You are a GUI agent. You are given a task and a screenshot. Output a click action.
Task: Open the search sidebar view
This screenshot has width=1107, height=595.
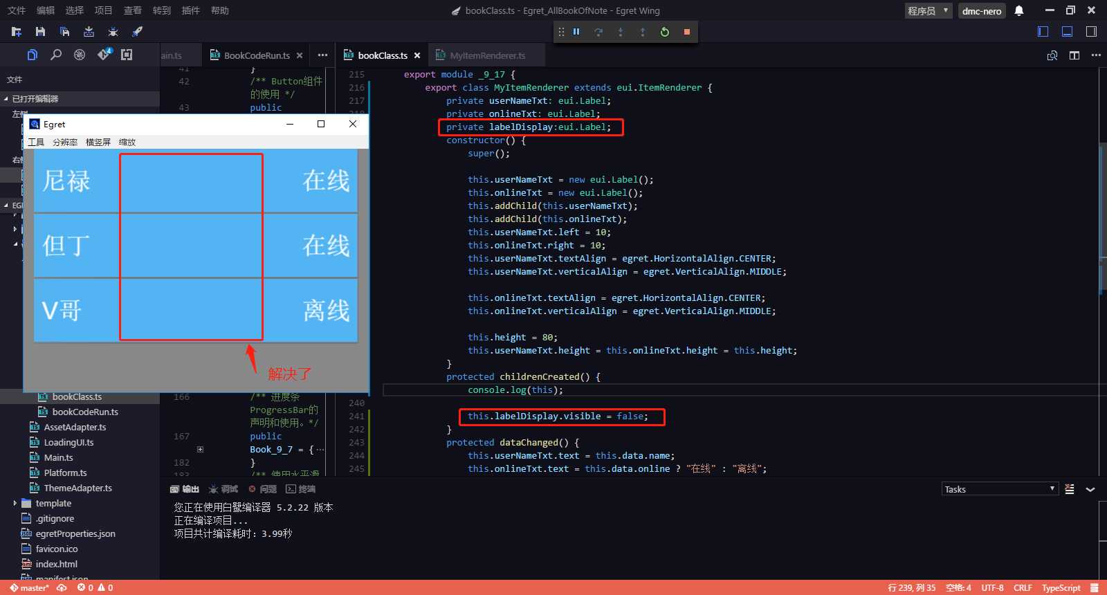point(56,55)
